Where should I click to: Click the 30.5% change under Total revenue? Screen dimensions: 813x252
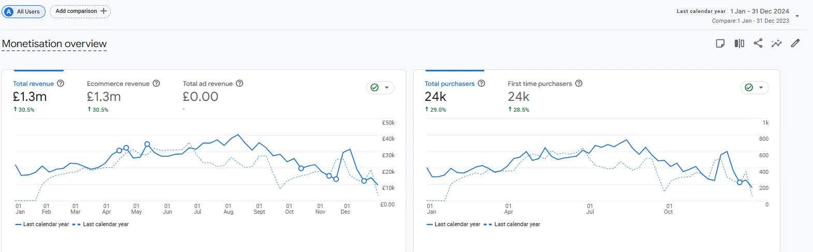(x=24, y=110)
